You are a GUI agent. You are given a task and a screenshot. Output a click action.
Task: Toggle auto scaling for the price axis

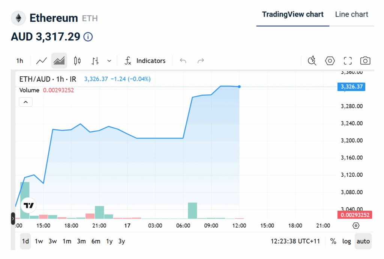click(363, 241)
